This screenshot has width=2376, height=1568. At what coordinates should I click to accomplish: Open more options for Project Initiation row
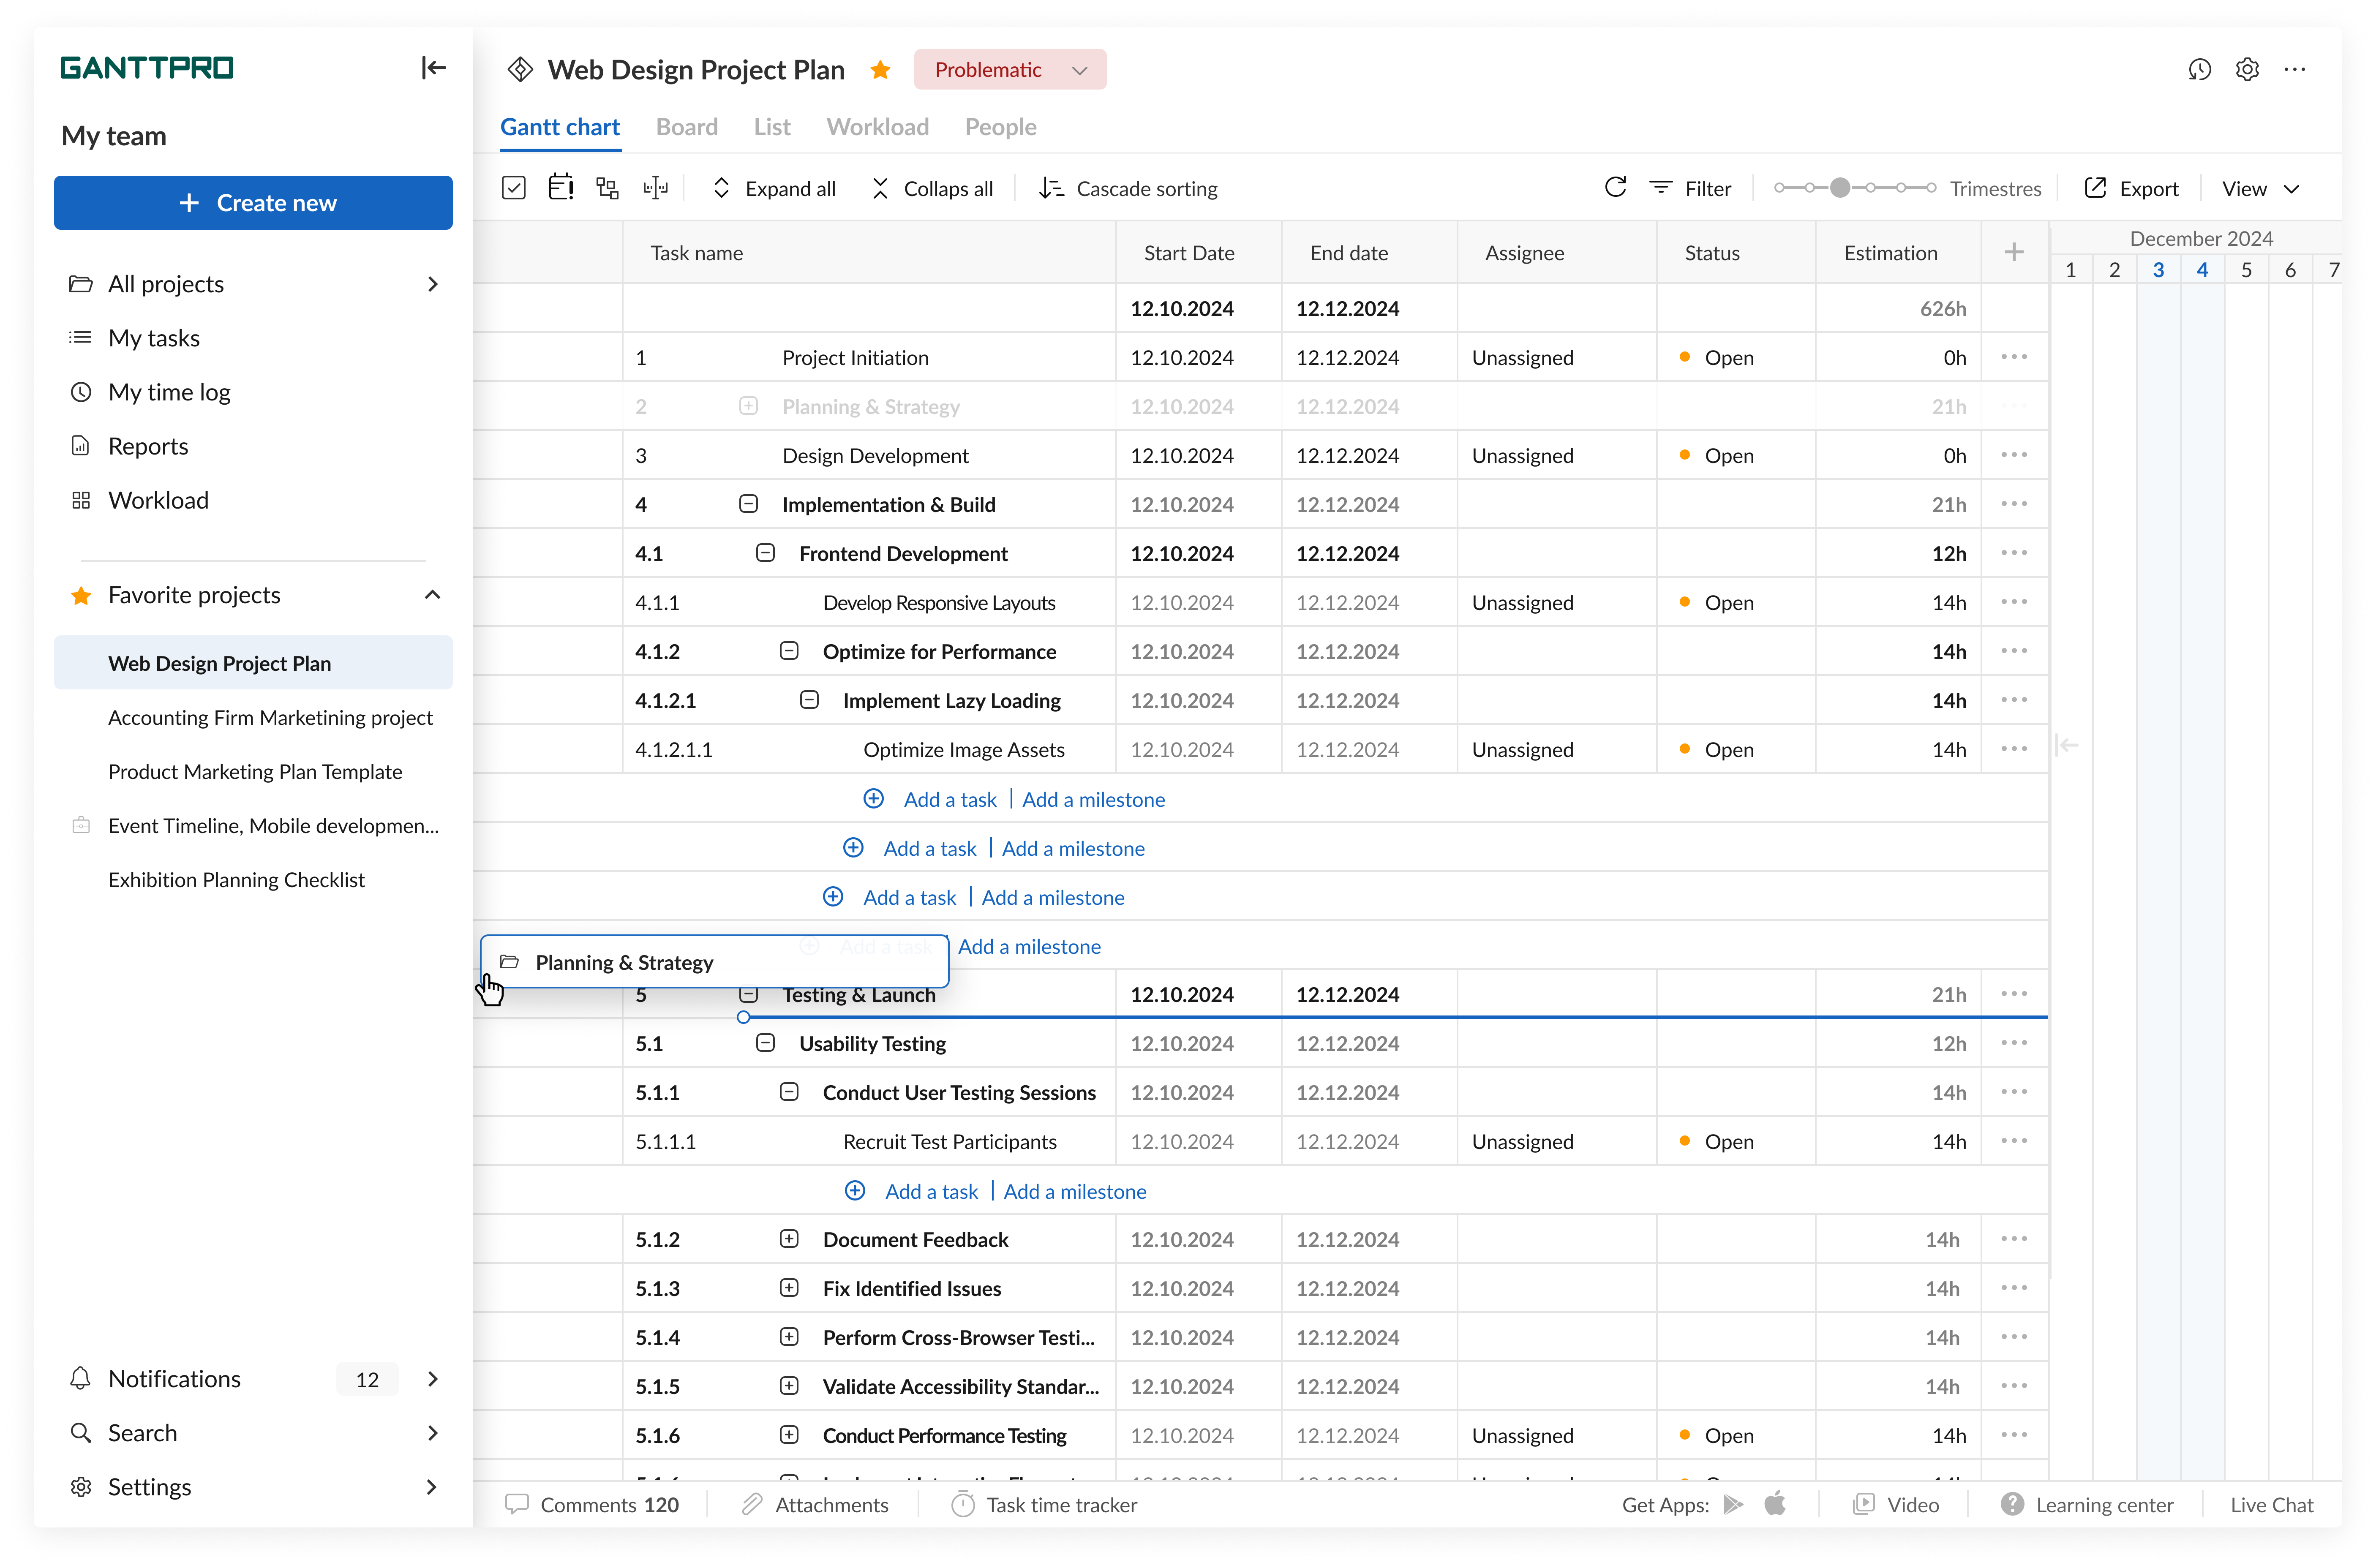coord(2014,357)
